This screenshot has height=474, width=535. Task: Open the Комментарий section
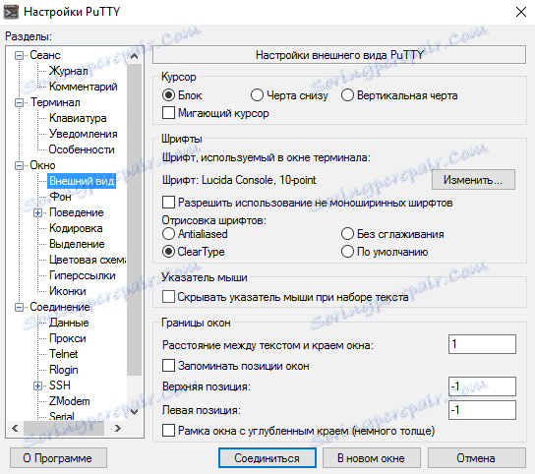tap(84, 87)
